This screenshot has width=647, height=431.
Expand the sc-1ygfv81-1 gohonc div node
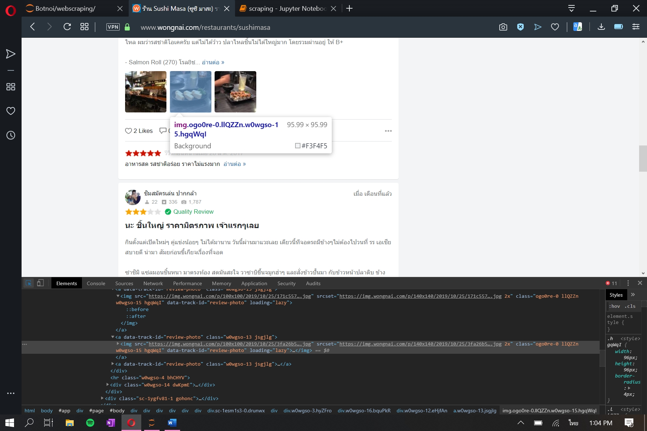(x=102, y=398)
